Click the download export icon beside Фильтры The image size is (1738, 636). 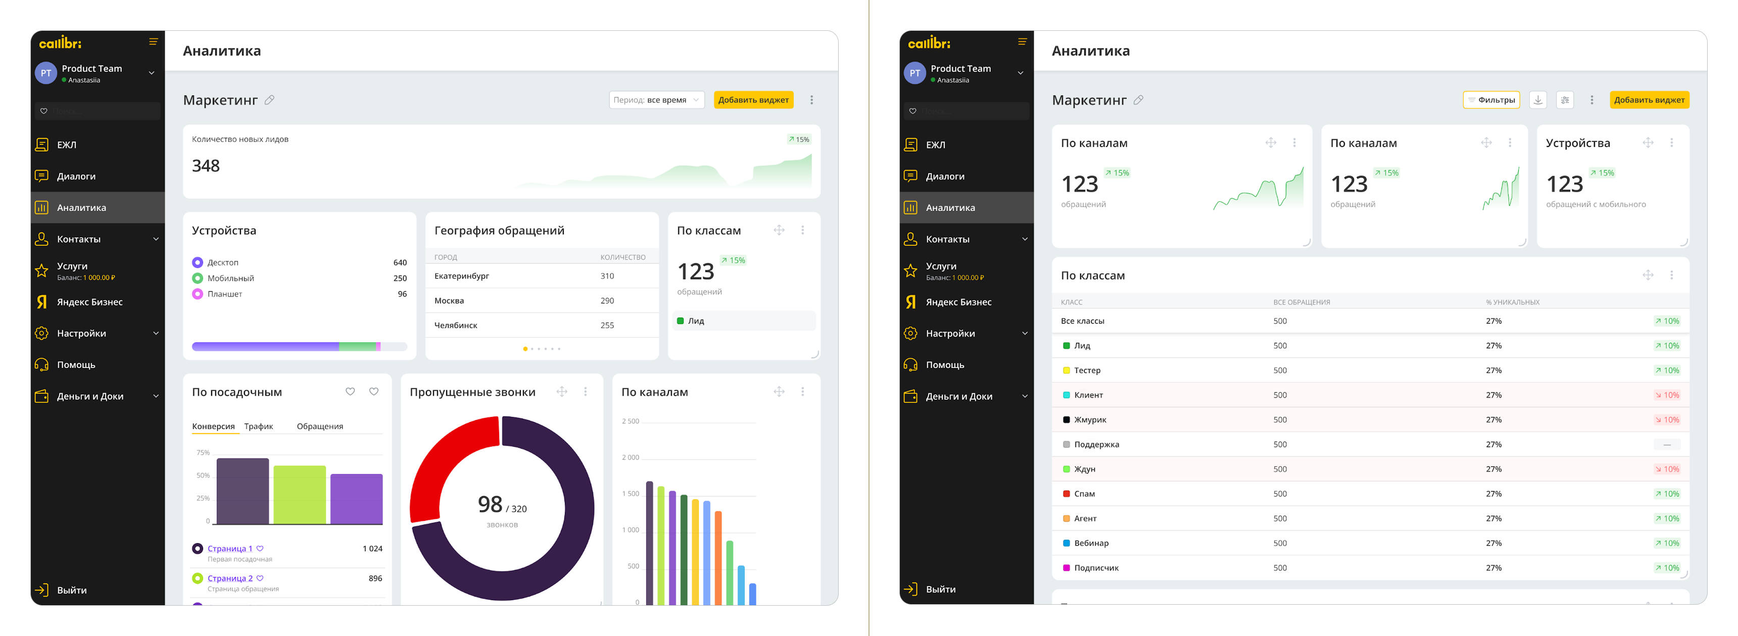(x=1537, y=100)
